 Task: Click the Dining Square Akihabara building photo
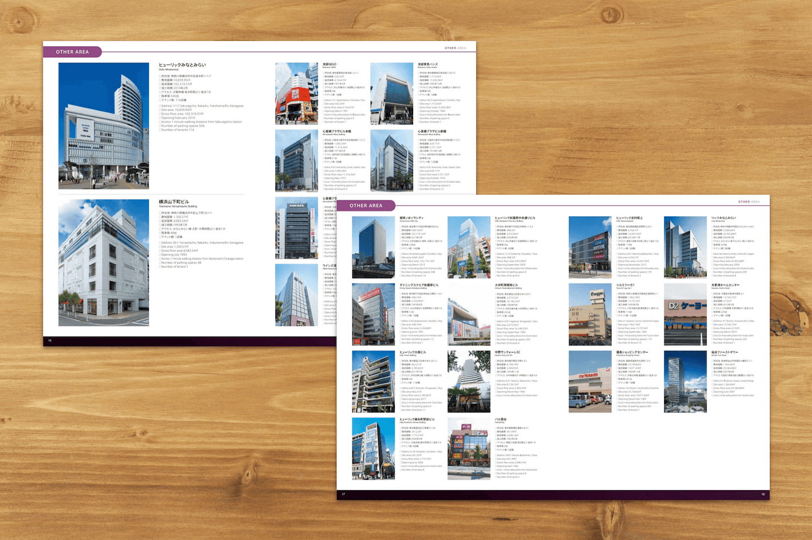coord(373,314)
